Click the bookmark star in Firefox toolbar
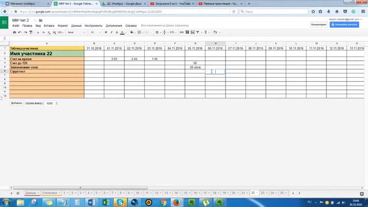Viewport: 368px width, 207px height. [313, 11]
